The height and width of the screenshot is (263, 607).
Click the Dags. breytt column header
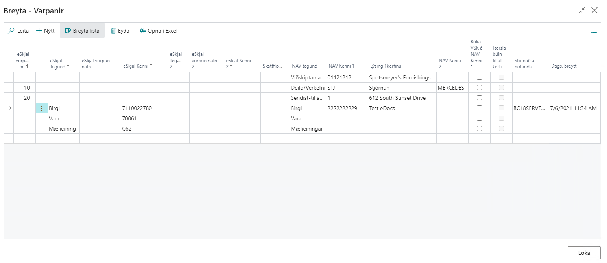coord(564,66)
